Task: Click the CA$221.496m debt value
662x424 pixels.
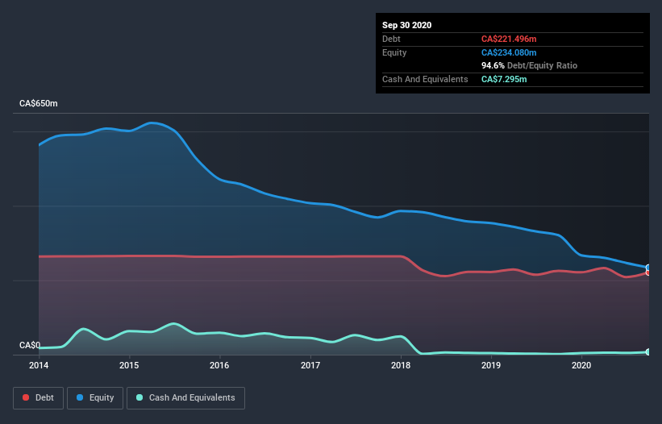Action: point(509,39)
